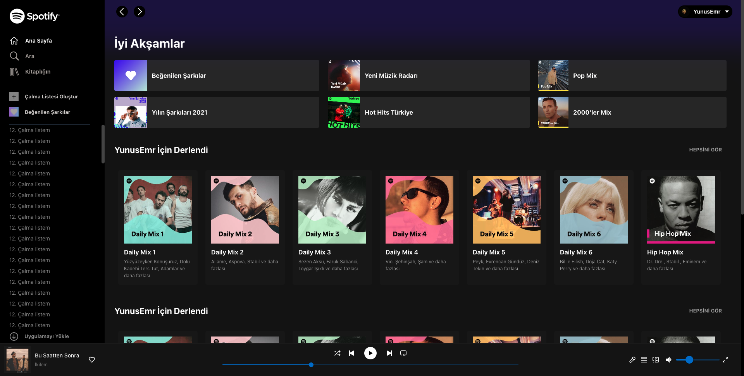Like the Bu Saatten Sonra track with the heart

tap(92, 360)
